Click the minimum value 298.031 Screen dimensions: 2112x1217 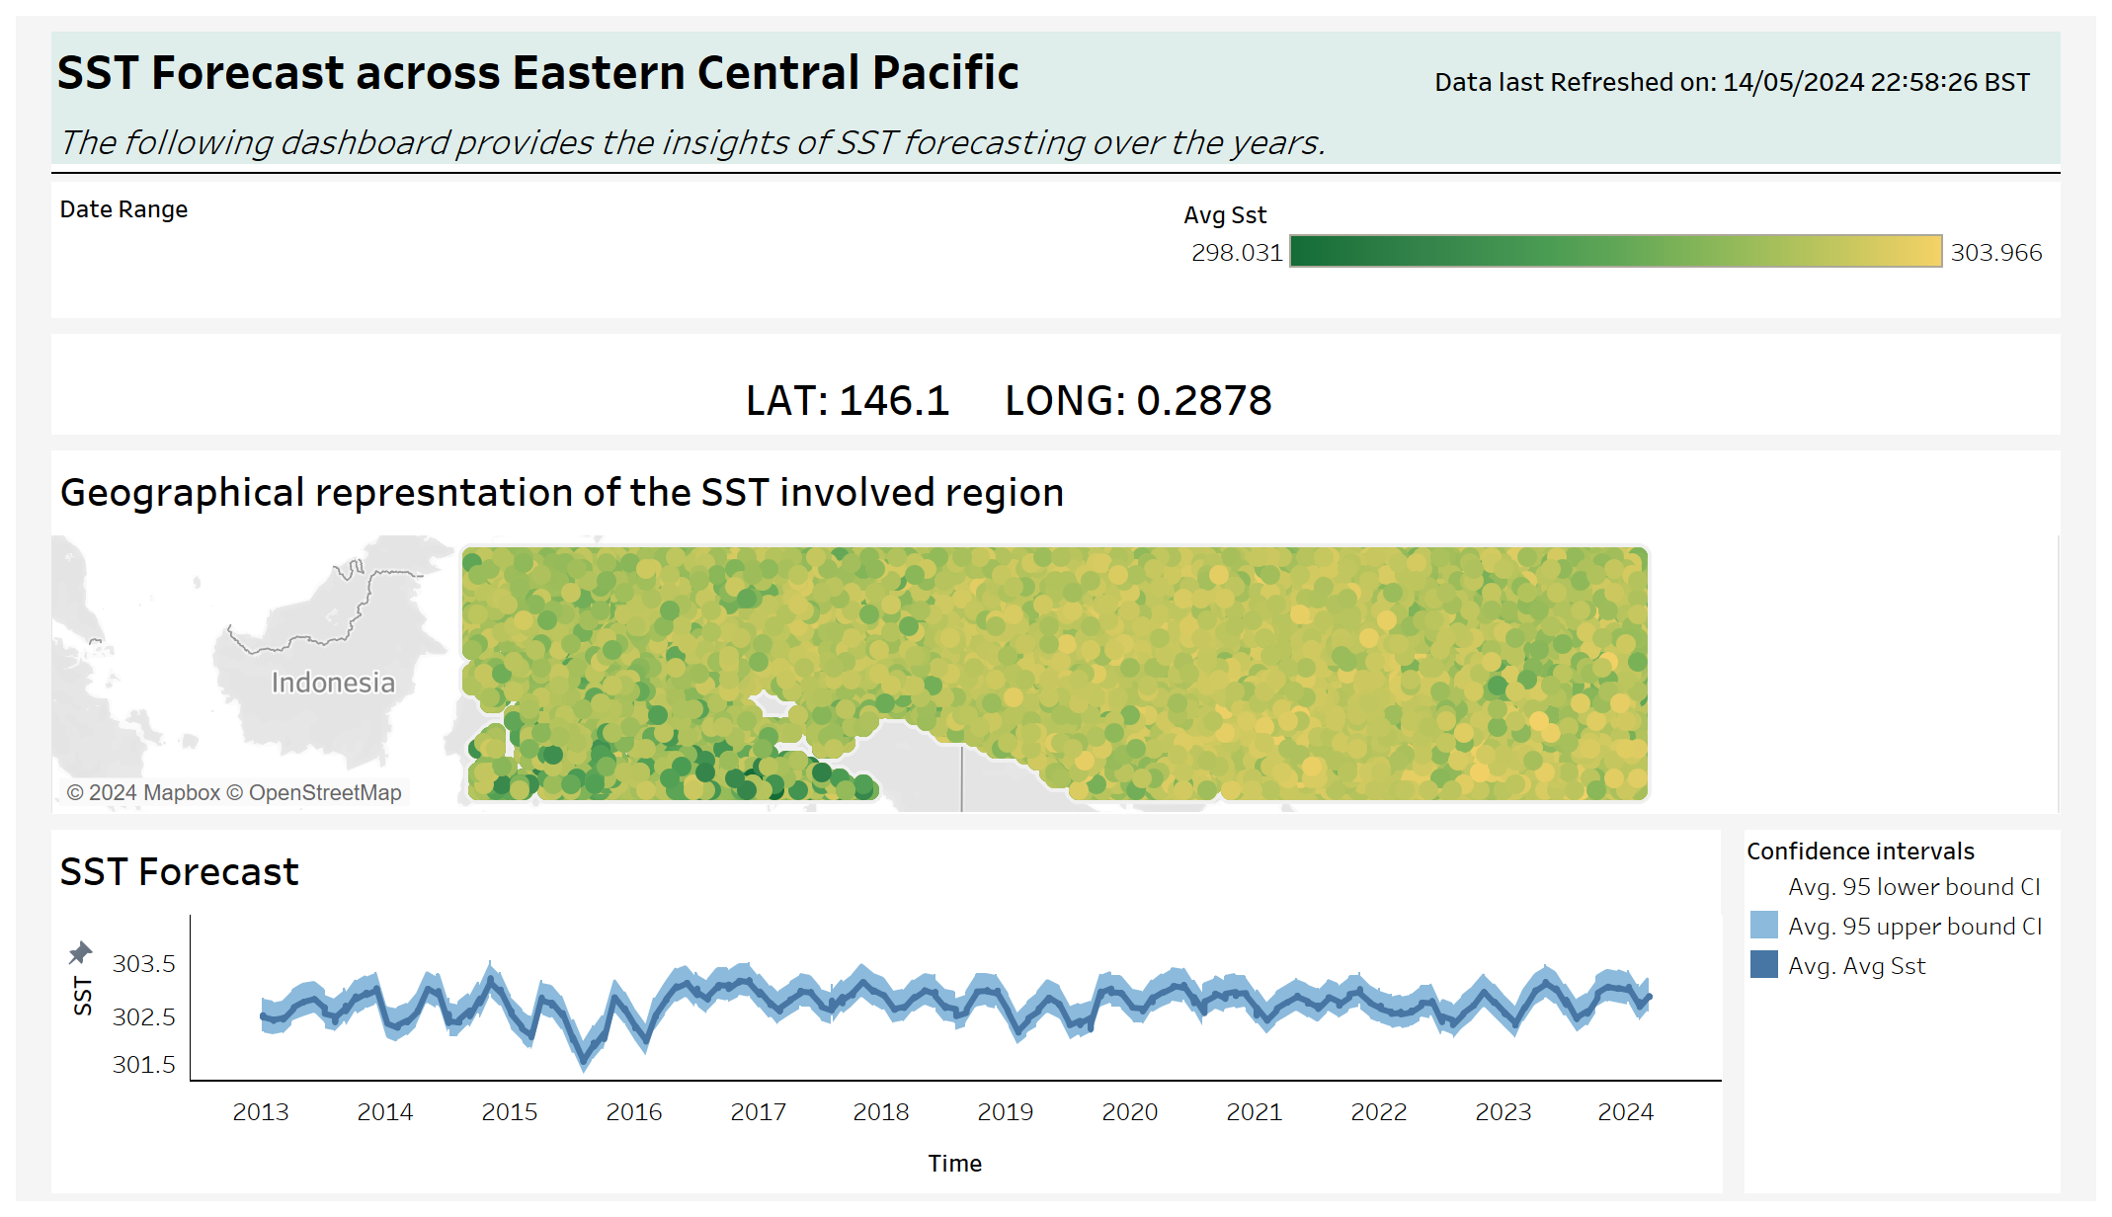click(x=1237, y=253)
